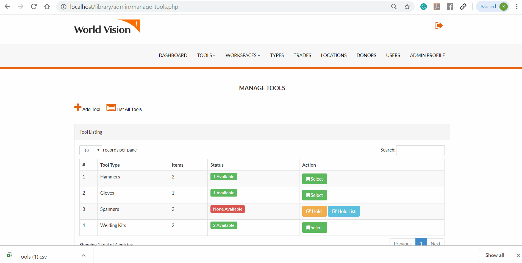View site information icon in address bar

(x=63, y=7)
